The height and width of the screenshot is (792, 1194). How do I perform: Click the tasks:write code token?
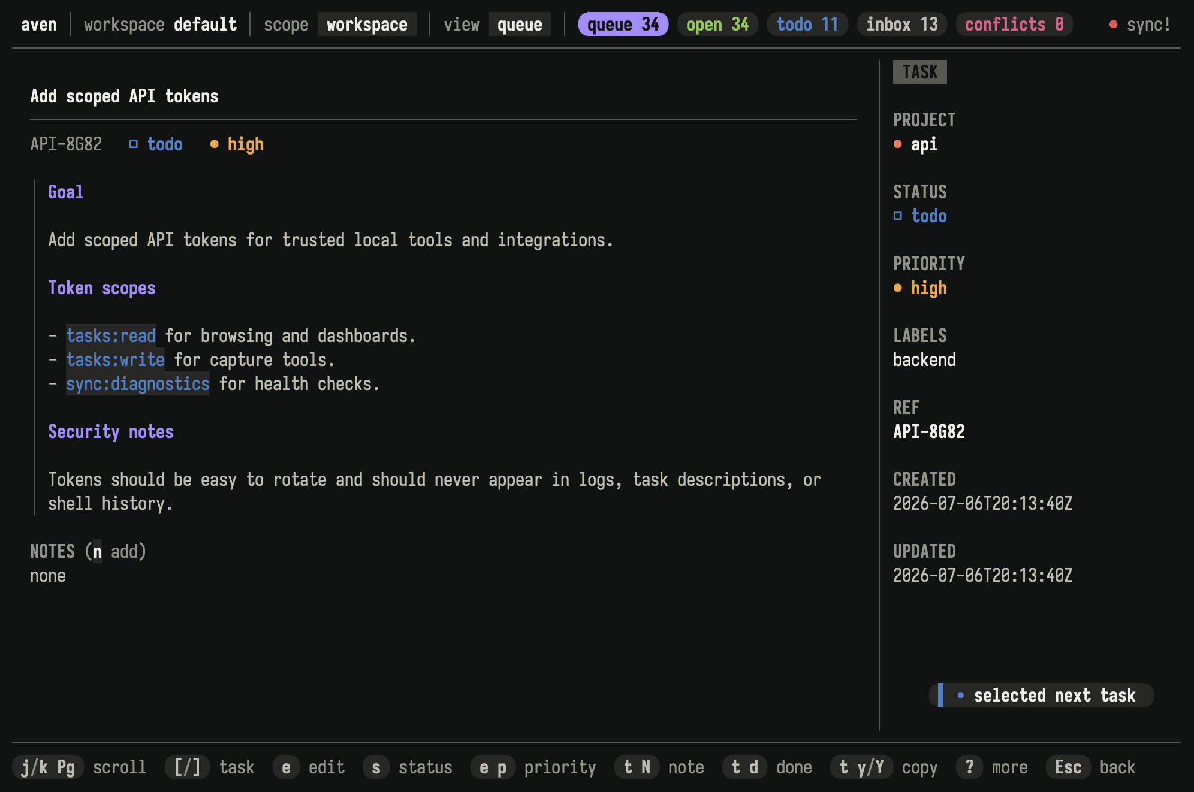(116, 360)
